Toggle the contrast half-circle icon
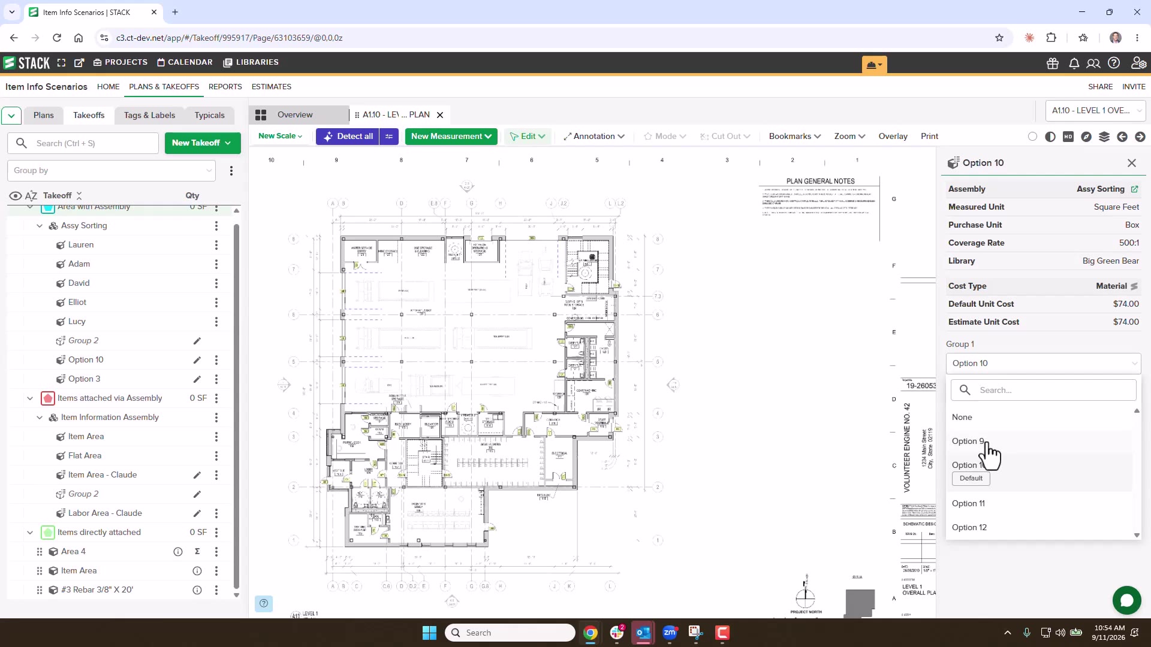The width and height of the screenshot is (1151, 647). [x=1050, y=137]
